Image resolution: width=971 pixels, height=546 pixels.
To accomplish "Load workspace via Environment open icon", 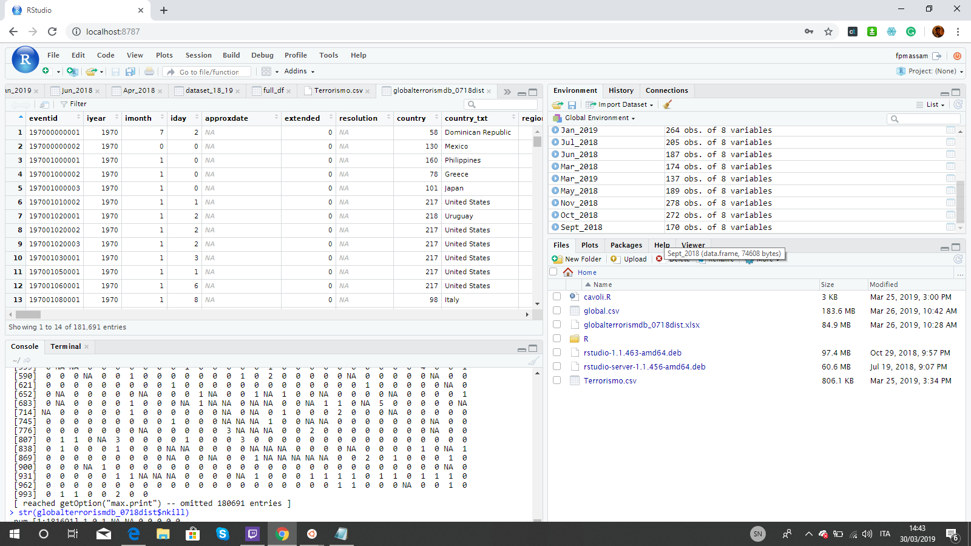I will tap(557, 104).
